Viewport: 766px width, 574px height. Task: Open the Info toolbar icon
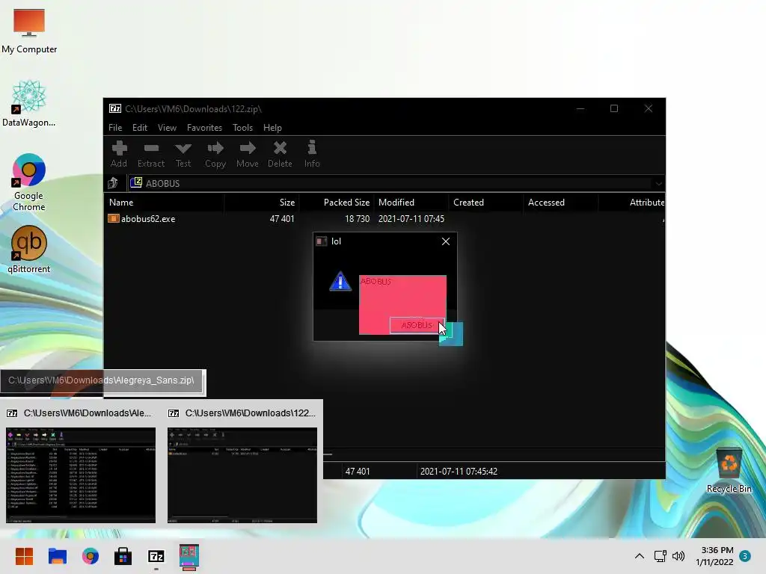312,154
